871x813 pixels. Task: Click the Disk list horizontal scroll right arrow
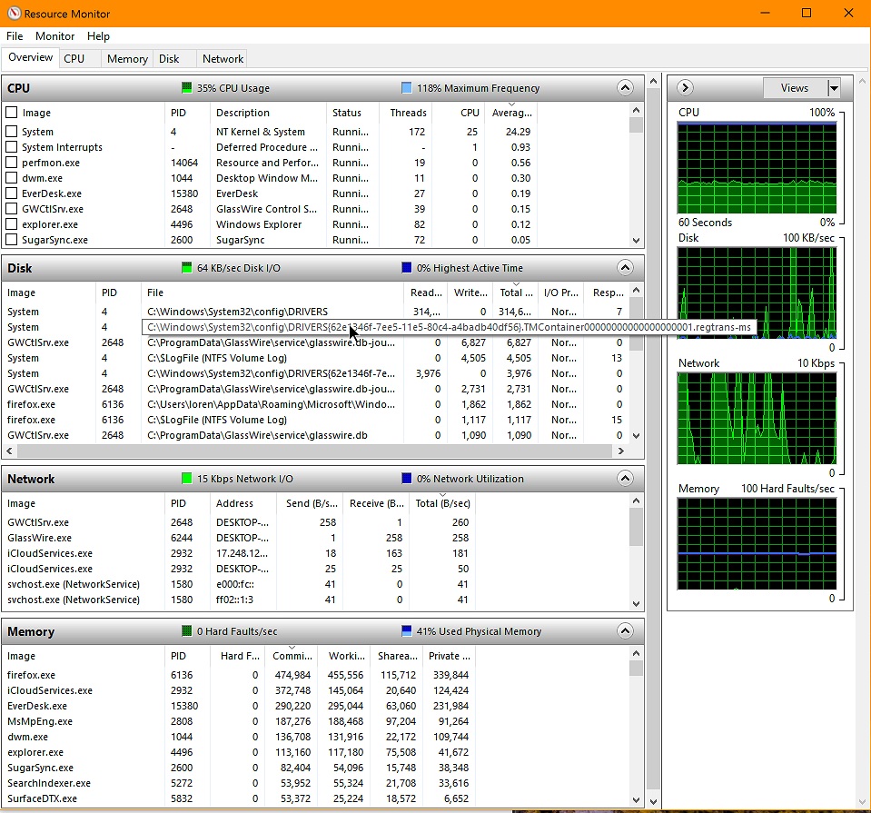tap(621, 451)
